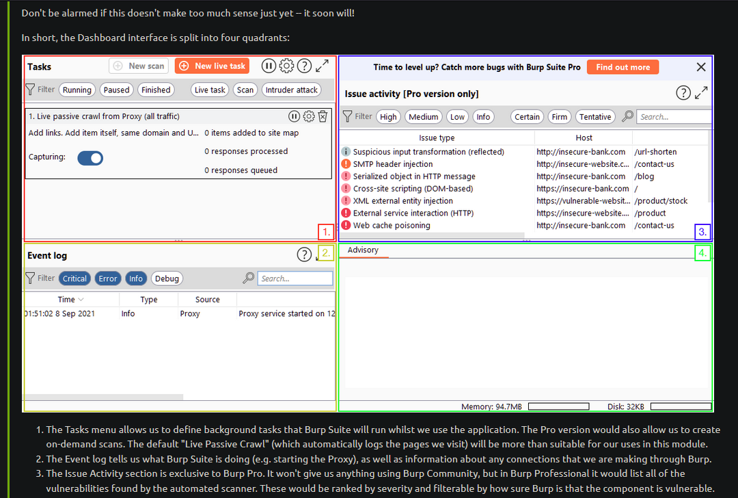The height and width of the screenshot is (498, 738).
Task: Click severity icon beside External service interaction
Action: (x=346, y=213)
